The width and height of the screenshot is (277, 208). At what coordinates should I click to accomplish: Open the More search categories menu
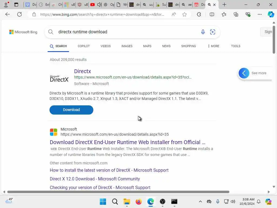click(213, 46)
